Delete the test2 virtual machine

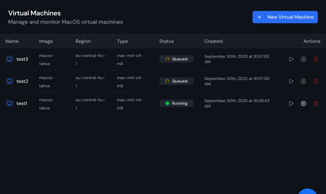click(x=316, y=81)
